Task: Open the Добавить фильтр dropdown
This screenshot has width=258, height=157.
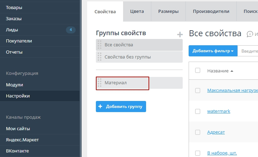Action: point(213,51)
